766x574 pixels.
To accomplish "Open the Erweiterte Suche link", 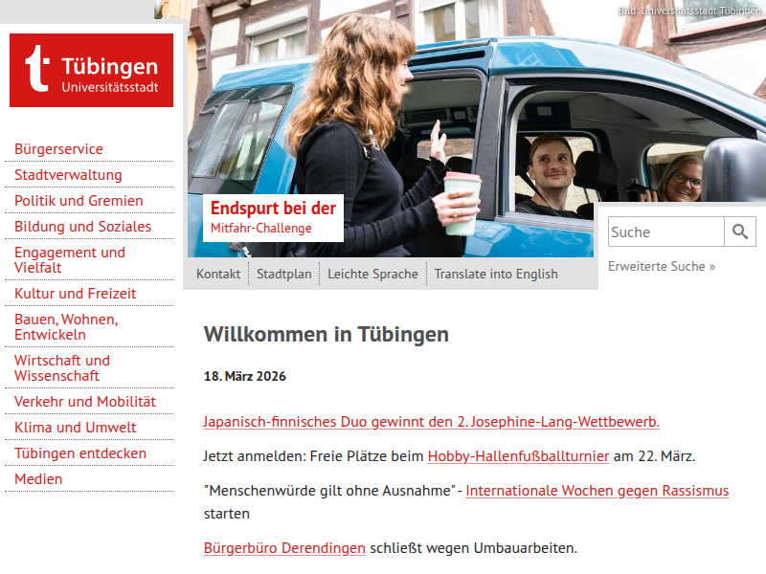I will [x=661, y=266].
